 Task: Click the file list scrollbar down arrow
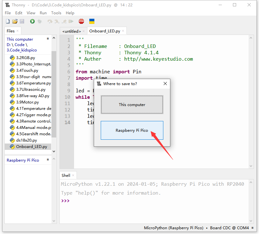tap(54, 151)
